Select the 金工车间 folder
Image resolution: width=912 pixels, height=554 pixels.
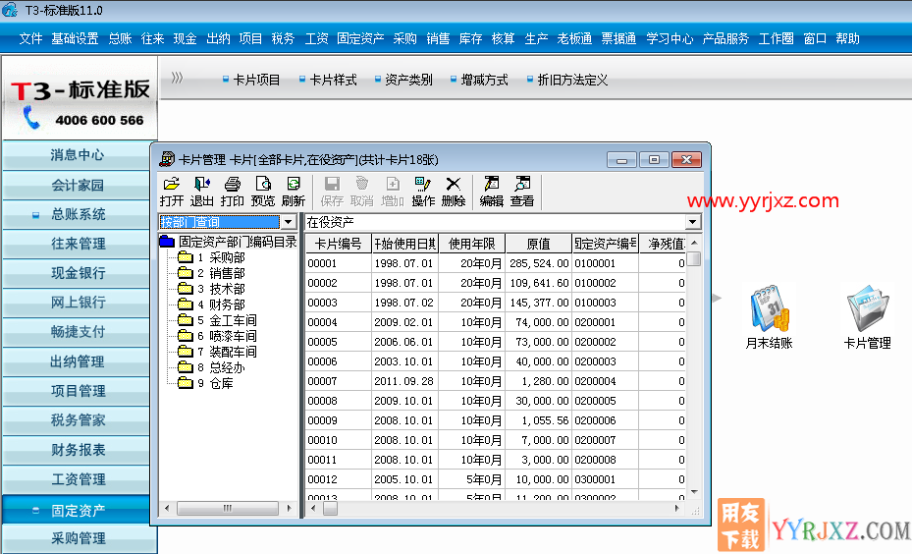point(218,320)
